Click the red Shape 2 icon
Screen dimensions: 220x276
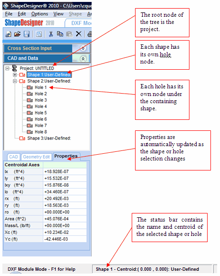pos(22,81)
